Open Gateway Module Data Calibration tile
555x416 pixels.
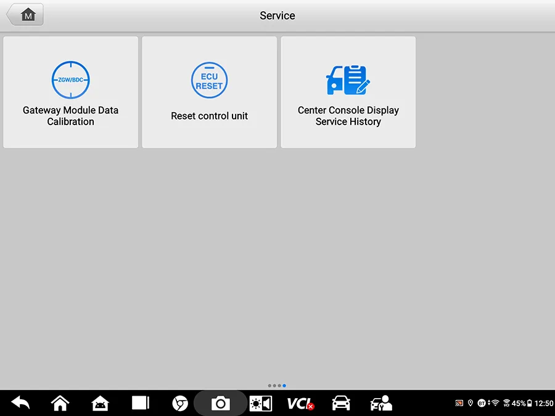click(70, 92)
